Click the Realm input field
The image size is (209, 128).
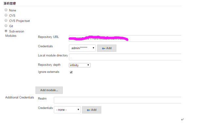117,100
